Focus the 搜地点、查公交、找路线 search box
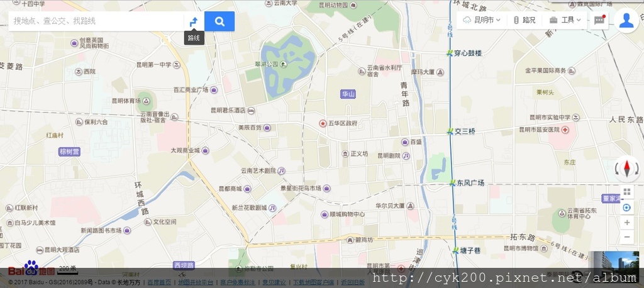This screenshot has height=288, width=644. point(96,21)
